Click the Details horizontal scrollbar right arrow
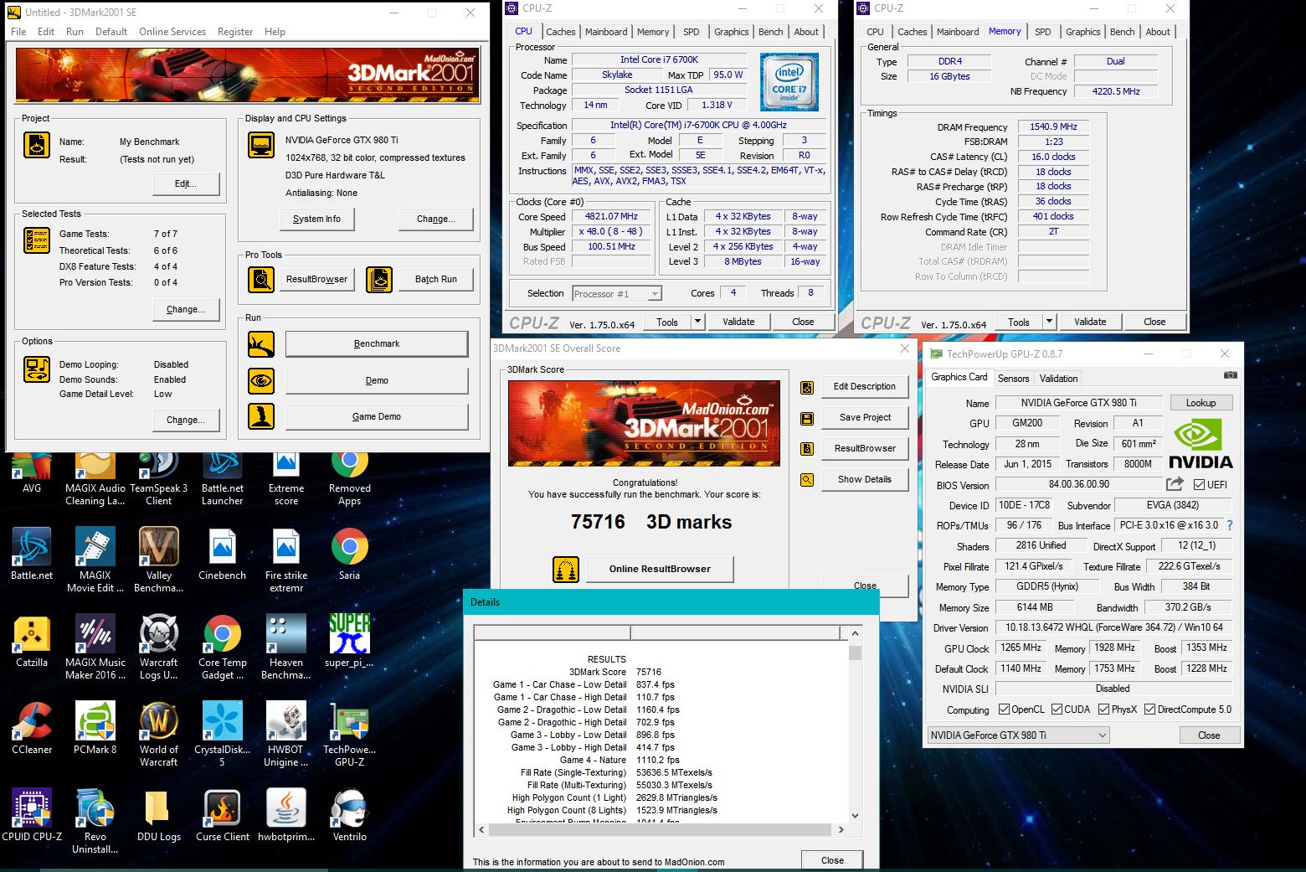Screen dimensions: 1306x872 (x=841, y=830)
